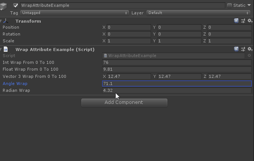Click the Int Wrap value field
This screenshot has height=161, width=254.
coord(176,62)
